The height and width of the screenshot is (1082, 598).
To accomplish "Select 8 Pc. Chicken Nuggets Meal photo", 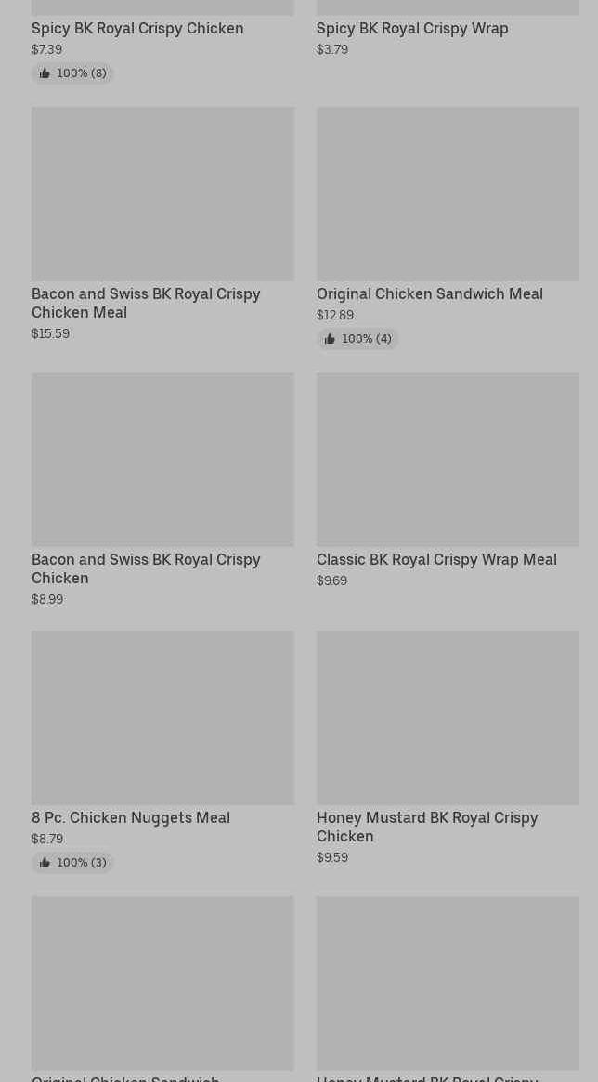I will pyautogui.click(x=162, y=717).
